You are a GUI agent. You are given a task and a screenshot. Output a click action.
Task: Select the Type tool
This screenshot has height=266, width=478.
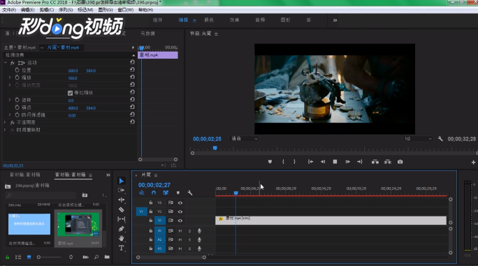[122, 248]
